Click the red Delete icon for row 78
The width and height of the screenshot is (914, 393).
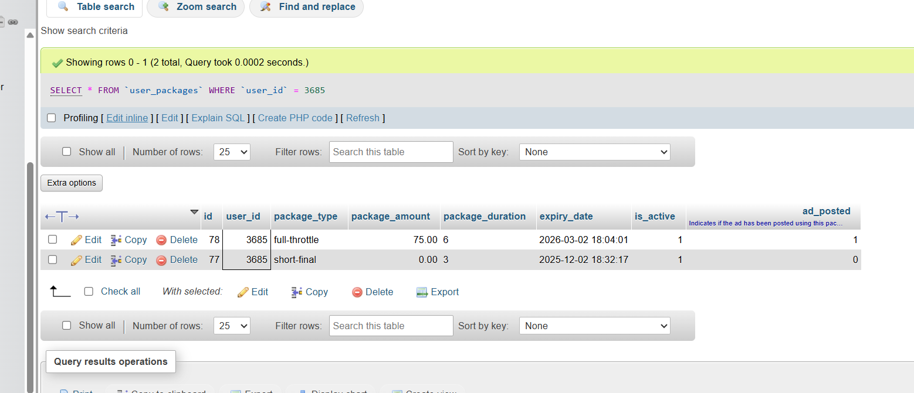point(161,240)
